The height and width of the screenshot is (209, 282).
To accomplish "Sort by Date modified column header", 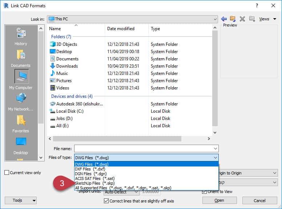I will click(x=126, y=29).
